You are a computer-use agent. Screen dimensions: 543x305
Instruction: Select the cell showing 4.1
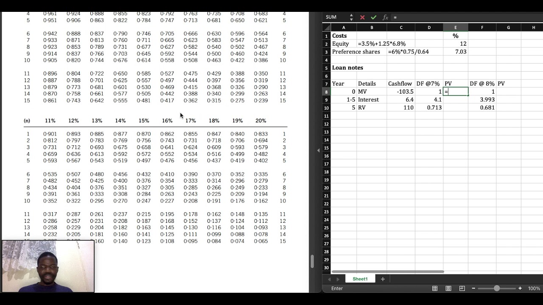click(x=429, y=100)
